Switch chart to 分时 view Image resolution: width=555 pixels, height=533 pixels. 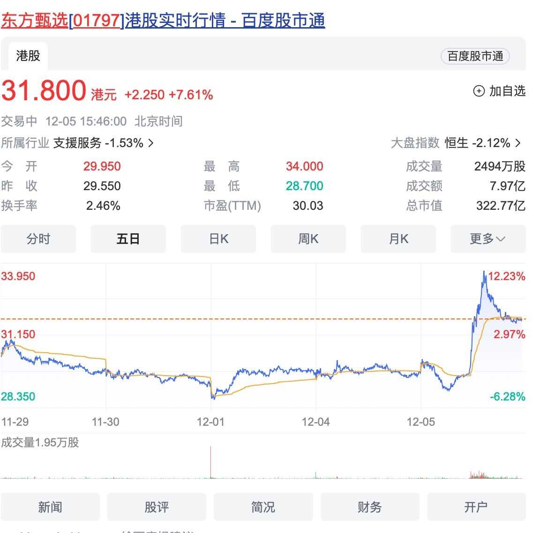tap(38, 239)
